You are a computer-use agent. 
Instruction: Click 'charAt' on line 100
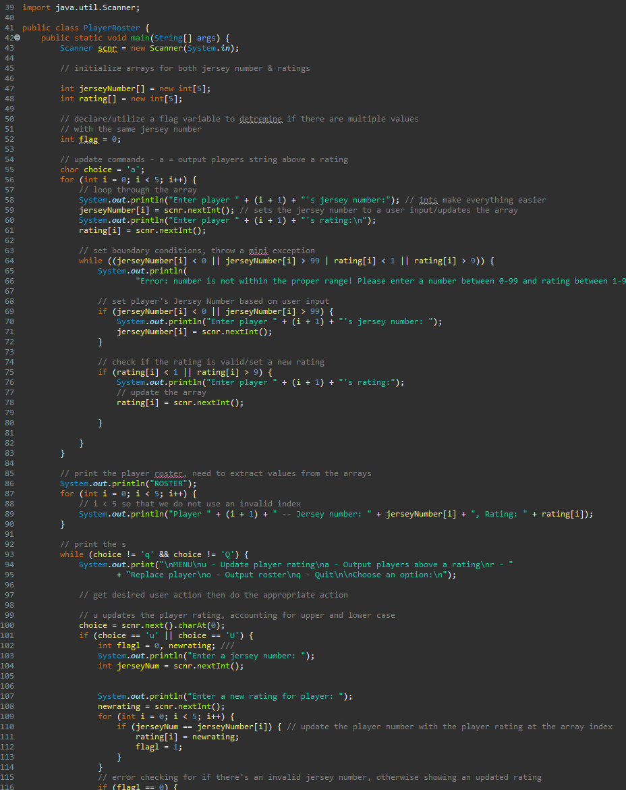tap(192, 626)
